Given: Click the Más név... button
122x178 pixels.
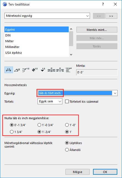Looking at the screenshot, I should [x=97, y=38].
